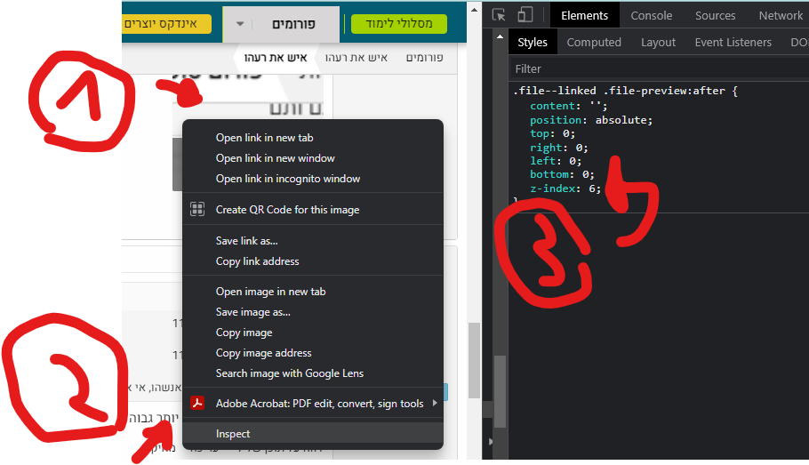Select the Styles sub-tab
809x465 pixels.
coord(532,43)
